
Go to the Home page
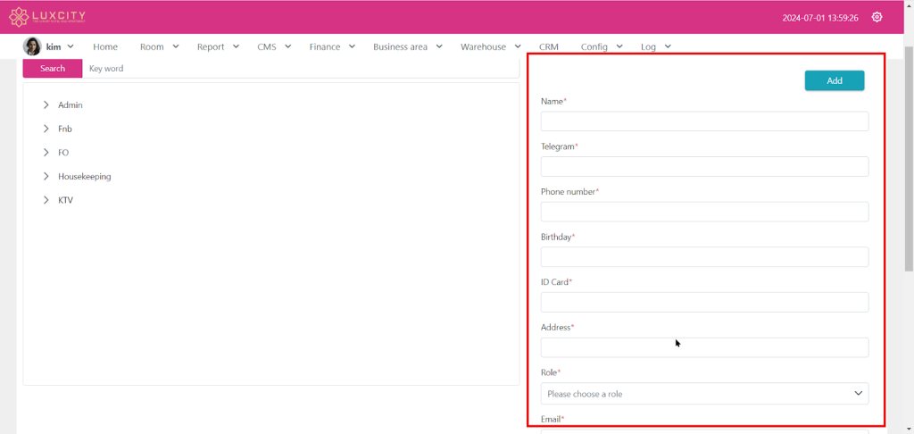(x=105, y=46)
